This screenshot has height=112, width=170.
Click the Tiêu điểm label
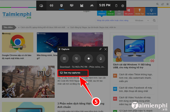tap(8, 28)
